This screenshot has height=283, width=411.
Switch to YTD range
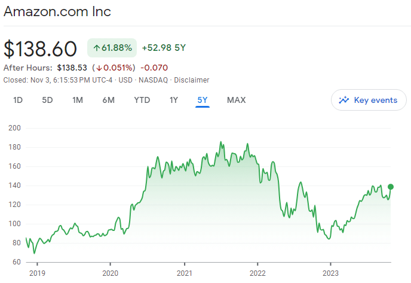pyautogui.click(x=142, y=100)
